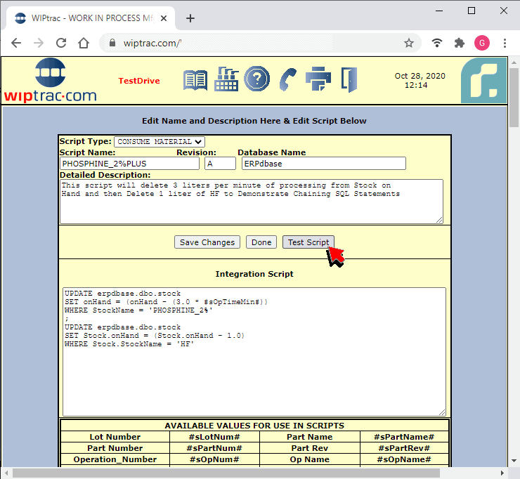Viewport: 520px width, 479px height.
Task: Open the manual book icon
Action: click(x=195, y=80)
